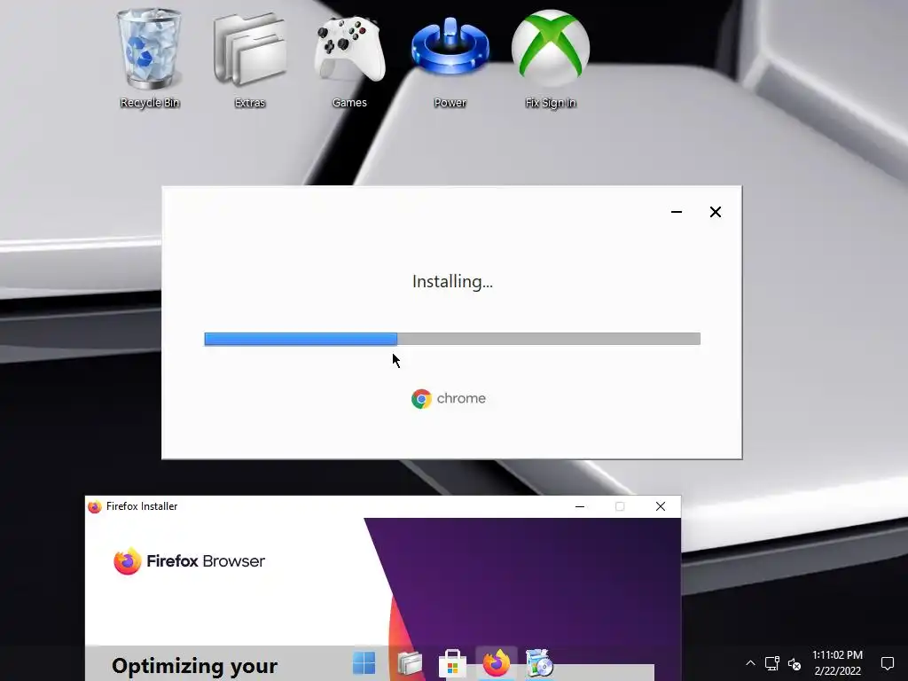
Task: Open the network tray icon
Action: coord(772,663)
